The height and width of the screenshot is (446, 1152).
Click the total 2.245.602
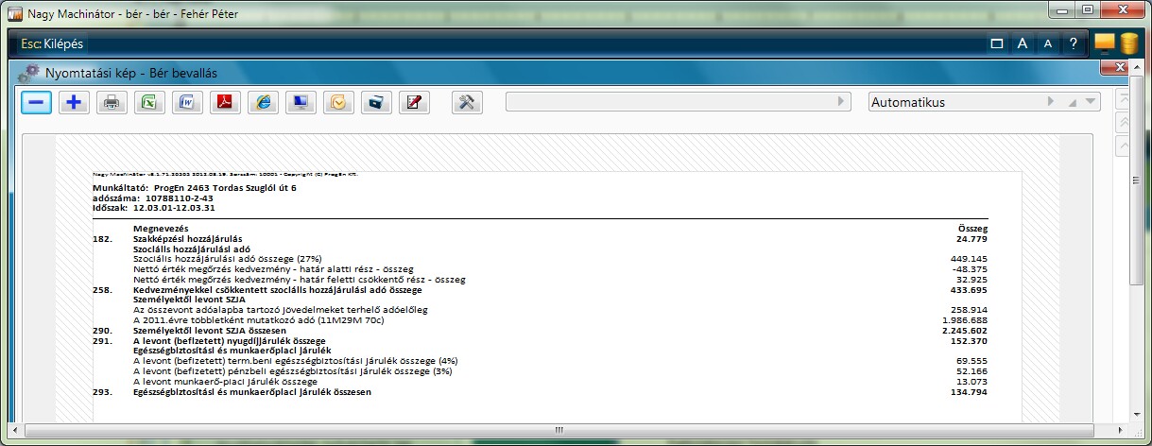click(x=965, y=330)
